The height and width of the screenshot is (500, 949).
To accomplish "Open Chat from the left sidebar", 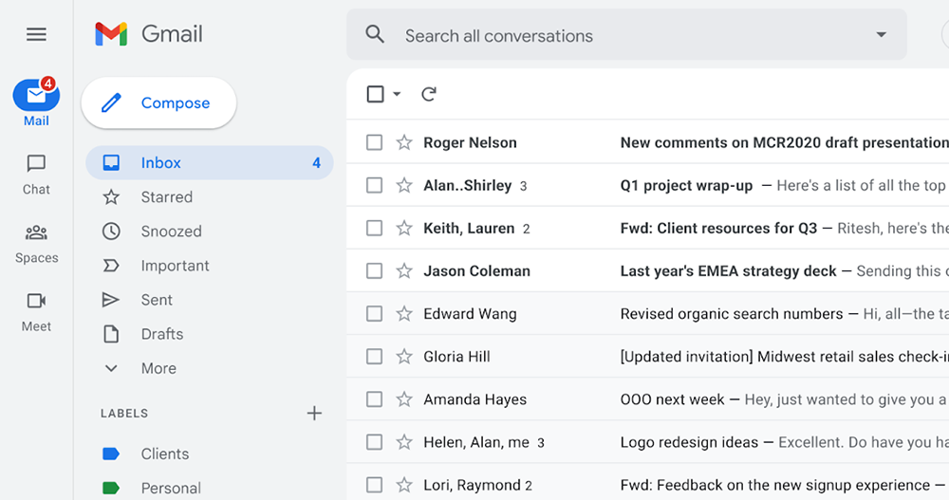I will (36, 174).
